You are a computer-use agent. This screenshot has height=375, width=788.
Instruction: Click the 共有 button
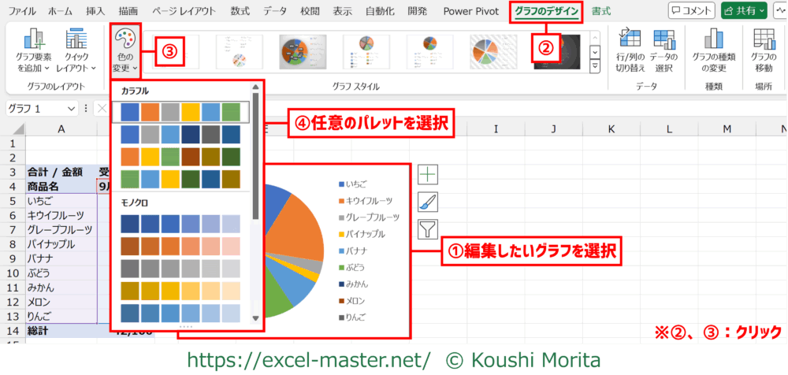click(743, 11)
